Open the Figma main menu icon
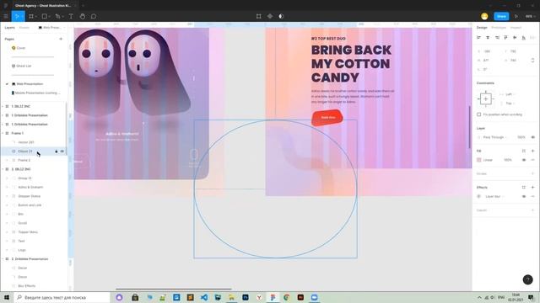The image size is (540, 303). [6, 16]
